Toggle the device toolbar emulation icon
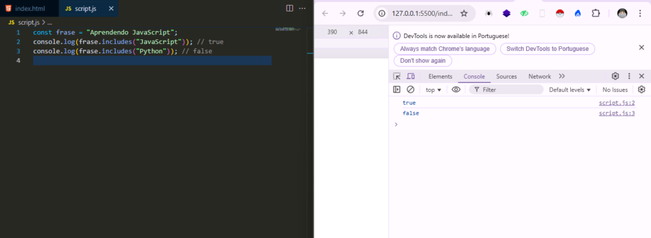The height and width of the screenshot is (238, 651). coord(411,76)
